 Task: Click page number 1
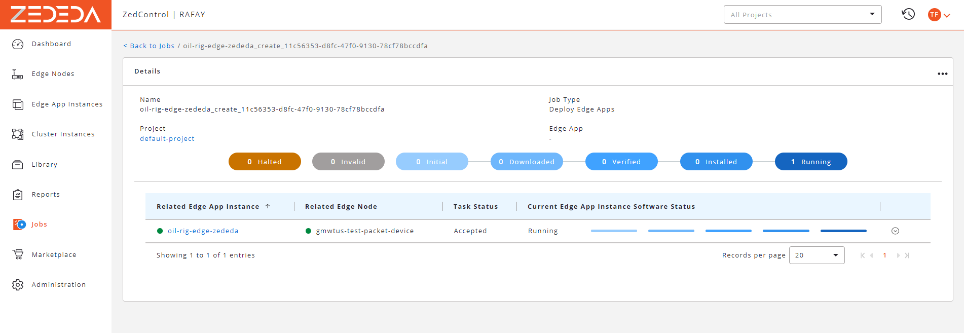(x=885, y=255)
